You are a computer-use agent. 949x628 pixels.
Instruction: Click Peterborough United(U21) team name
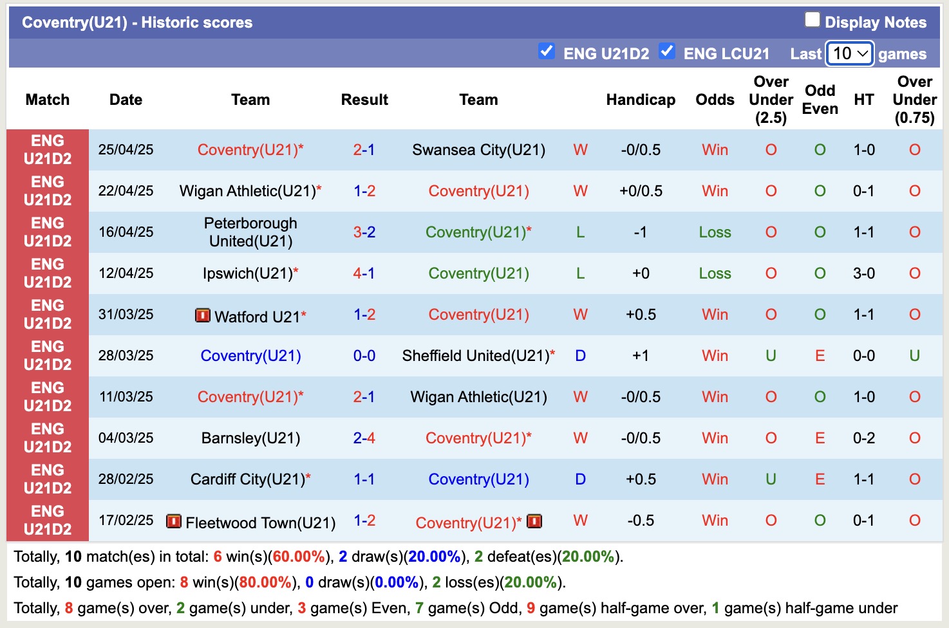tap(250, 232)
